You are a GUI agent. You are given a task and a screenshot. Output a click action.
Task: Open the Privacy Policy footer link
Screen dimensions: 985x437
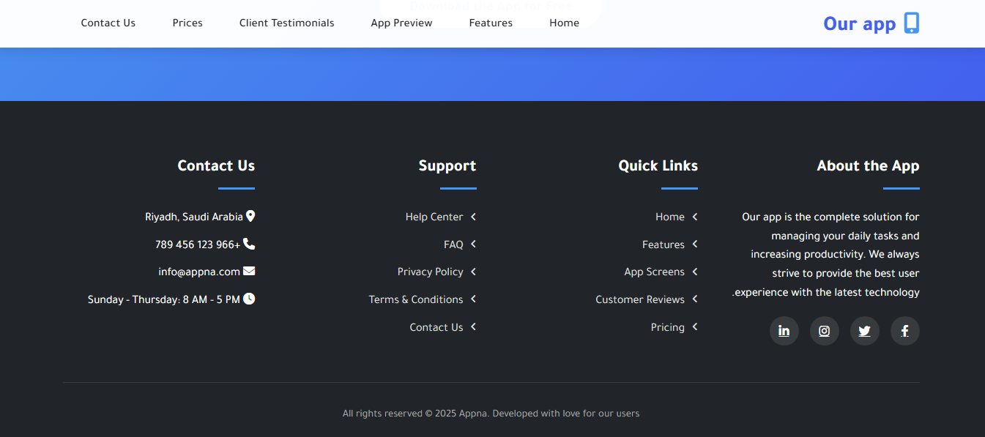(430, 272)
